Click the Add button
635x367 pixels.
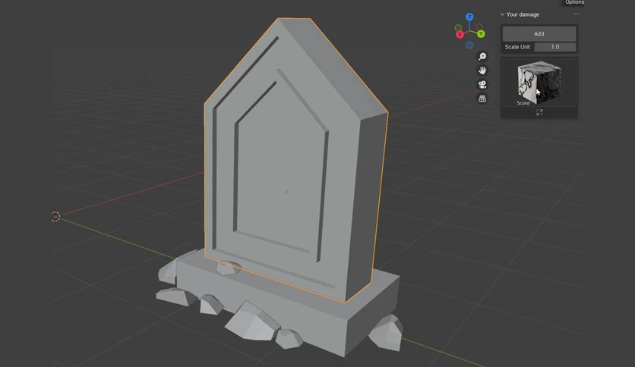539,33
